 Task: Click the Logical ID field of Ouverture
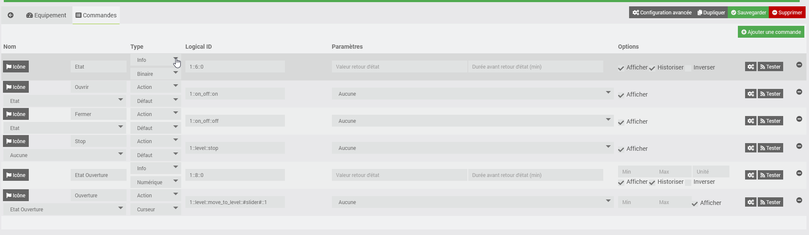(235, 202)
